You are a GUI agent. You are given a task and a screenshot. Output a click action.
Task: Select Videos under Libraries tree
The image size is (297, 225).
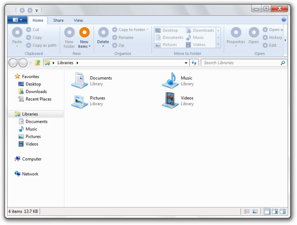(x=29, y=144)
